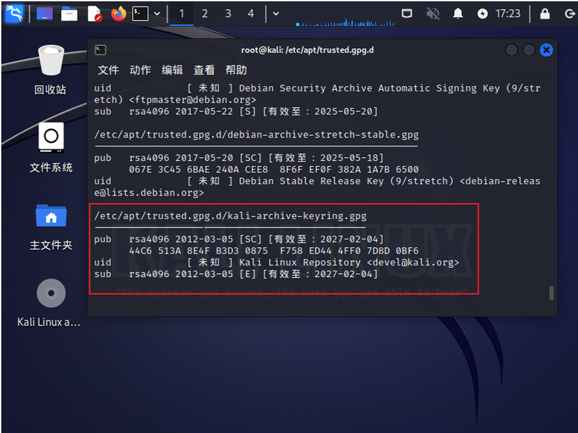Image resolution: width=578 pixels, height=433 pixels.
Task: Open the notifications bell icon
Action: [459, 13]
